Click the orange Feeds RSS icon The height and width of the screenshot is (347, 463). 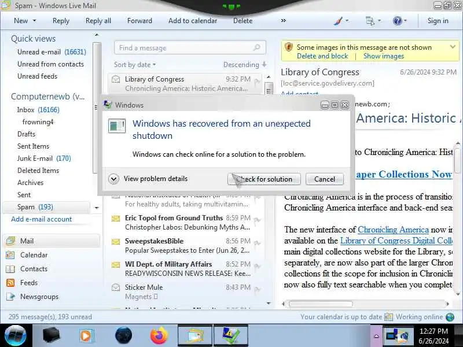pyautogui.click(x=10, y=283)
